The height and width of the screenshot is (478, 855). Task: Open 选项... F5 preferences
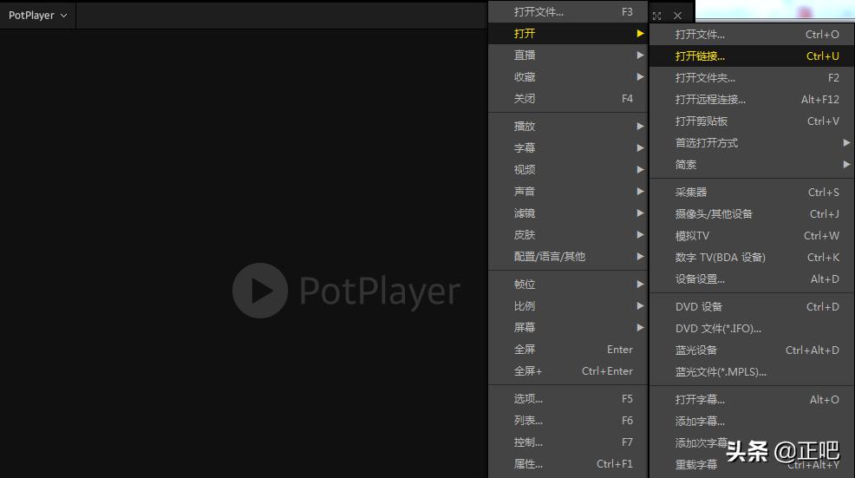pyautogui.click(x=568, y=399)
